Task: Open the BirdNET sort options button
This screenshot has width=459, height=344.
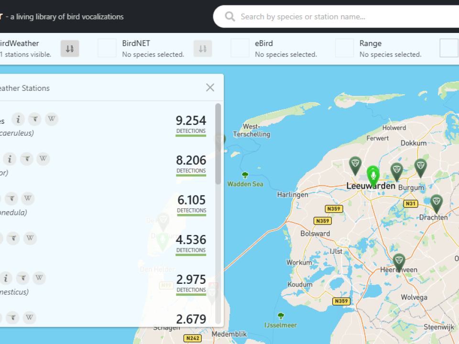Action: pyautogui.click(x=203, y=48)
